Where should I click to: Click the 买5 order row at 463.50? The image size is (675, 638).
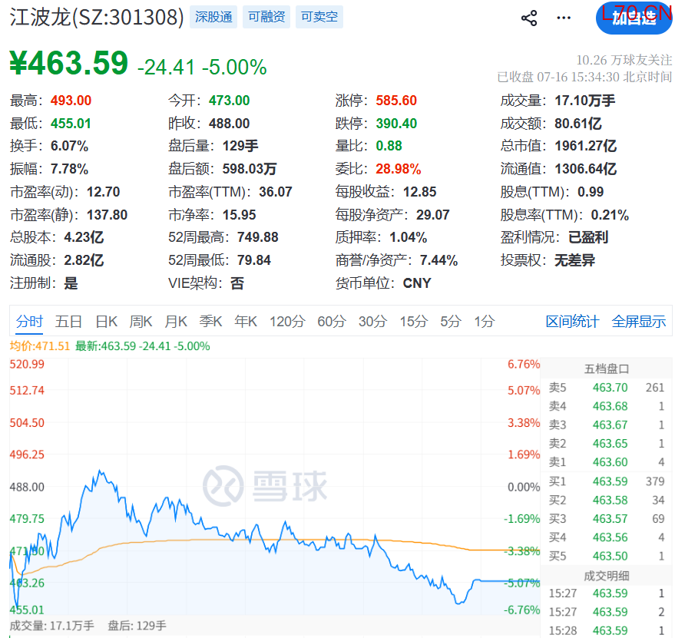pos(607,556)
